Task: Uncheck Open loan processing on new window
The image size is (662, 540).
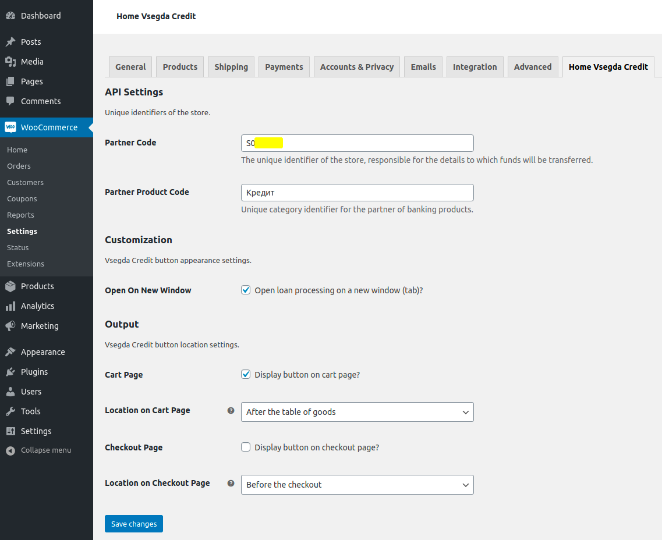Action: (x=246, y=290)
